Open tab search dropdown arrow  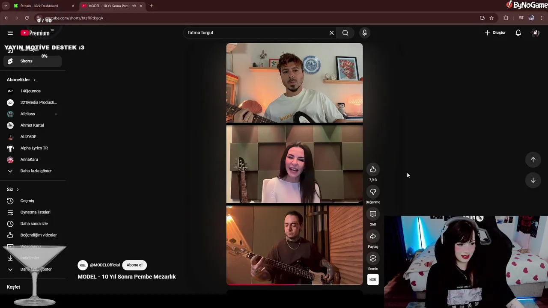point(6,6)
